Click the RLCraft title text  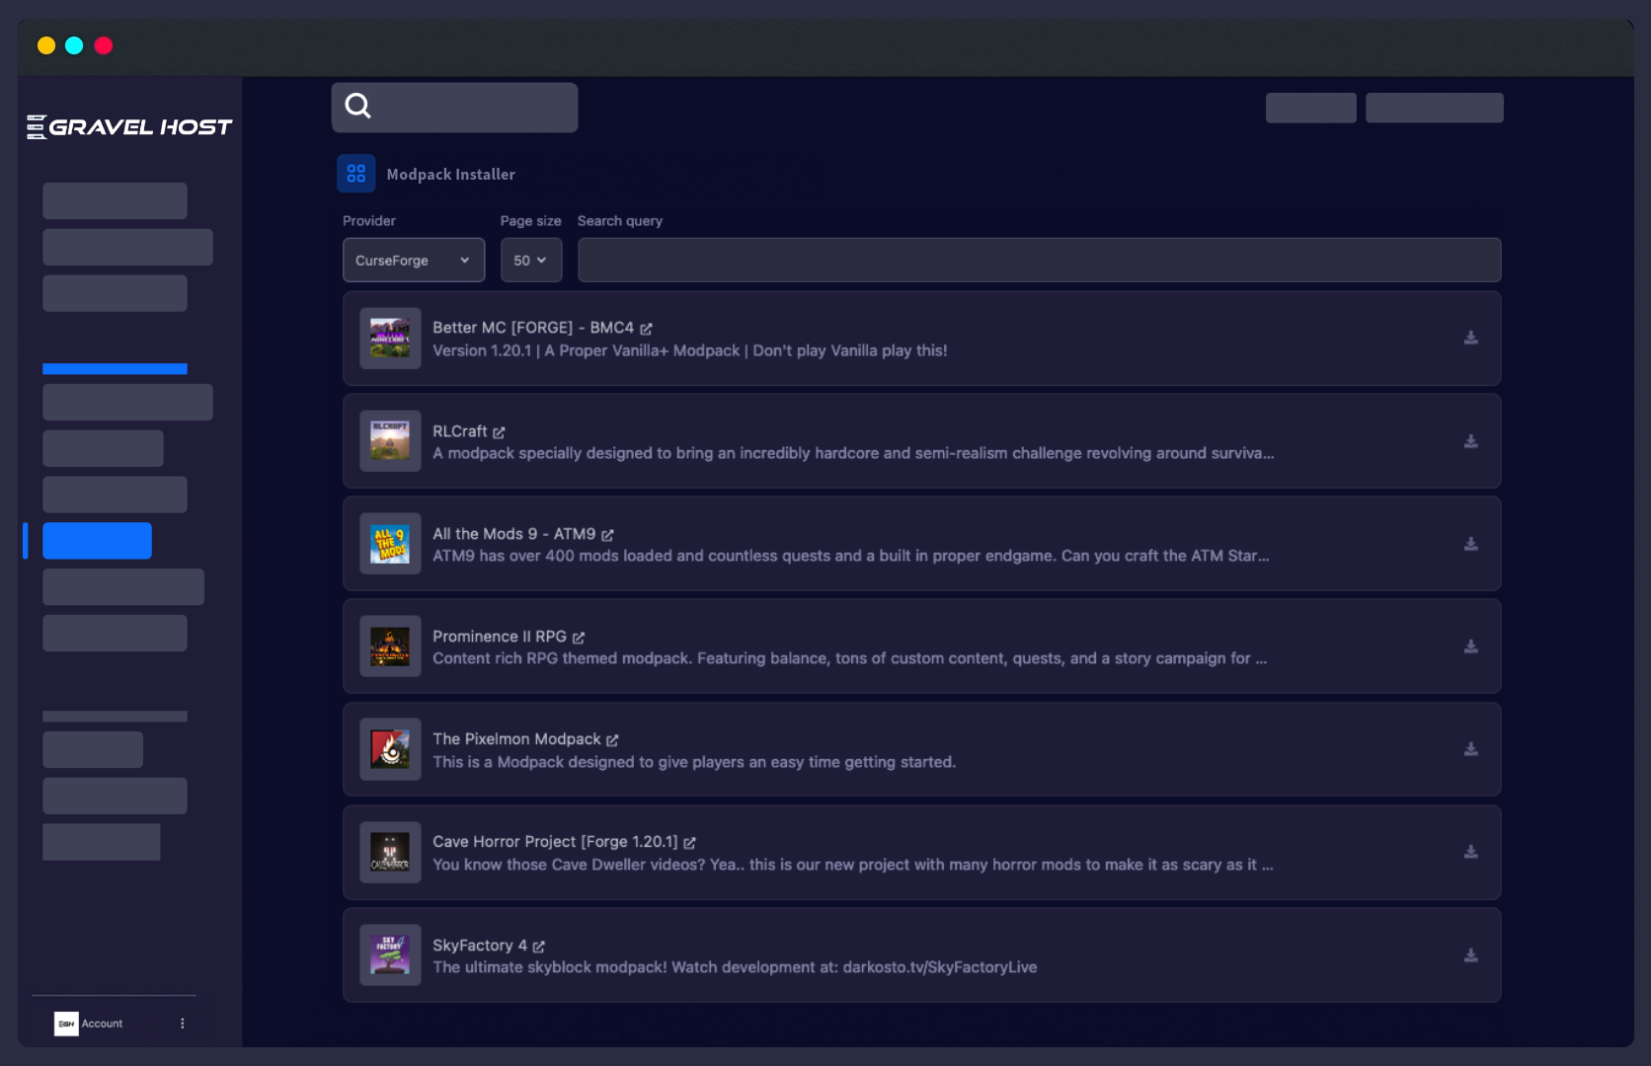coord(459,431)
